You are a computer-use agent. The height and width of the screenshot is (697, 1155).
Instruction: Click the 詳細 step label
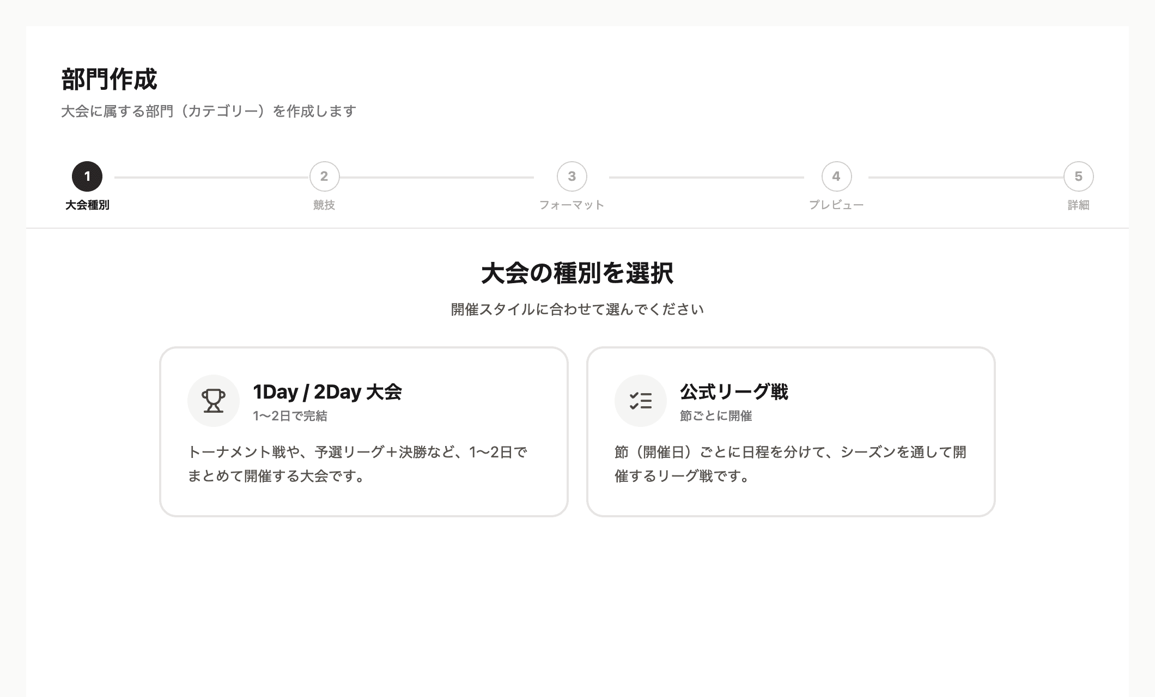1078,205
